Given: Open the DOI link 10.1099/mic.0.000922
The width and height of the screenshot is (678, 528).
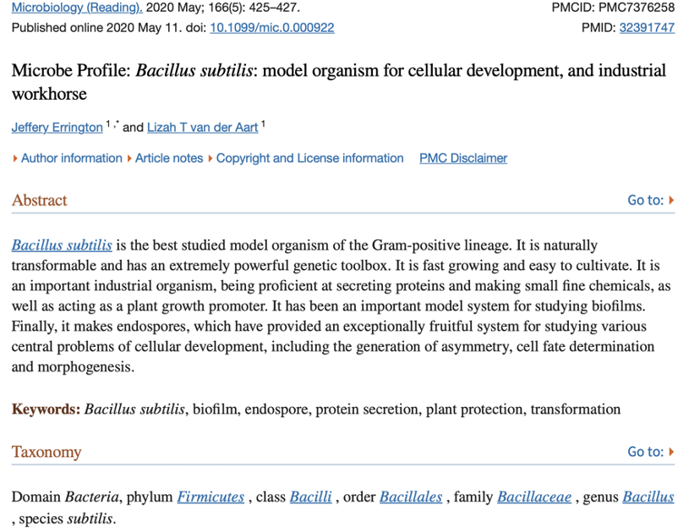Looking at the screenshot, I should [271, 27].
